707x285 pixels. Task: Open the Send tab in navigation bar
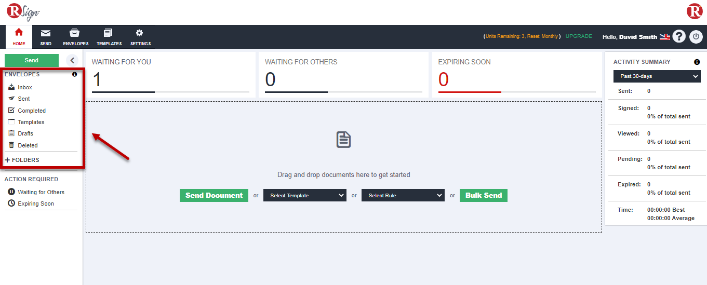[x=46, y=37]
